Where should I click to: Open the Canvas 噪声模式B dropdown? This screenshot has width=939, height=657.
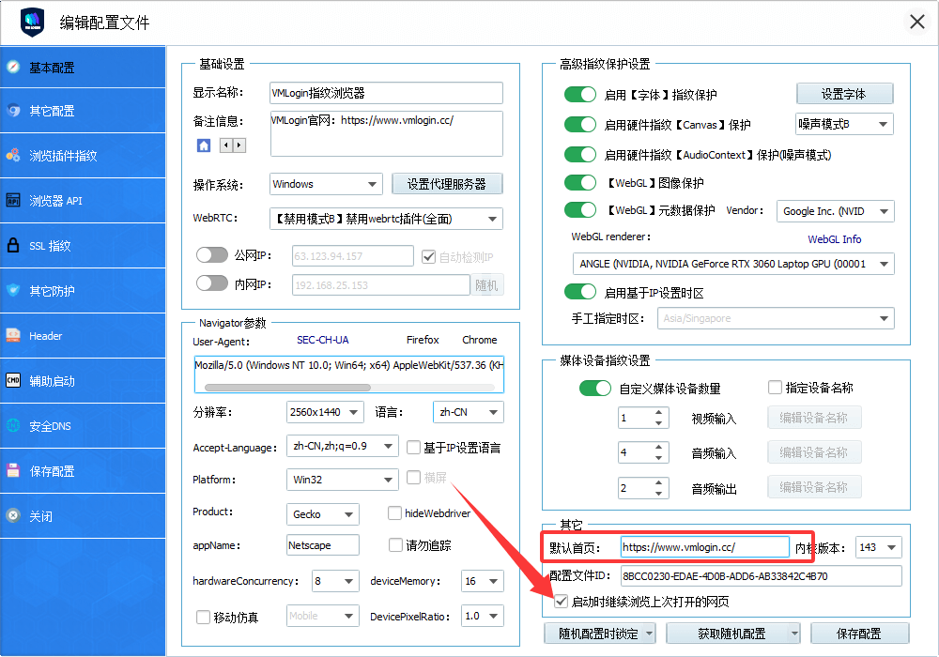pyautogui.click(x=842, y=123)
